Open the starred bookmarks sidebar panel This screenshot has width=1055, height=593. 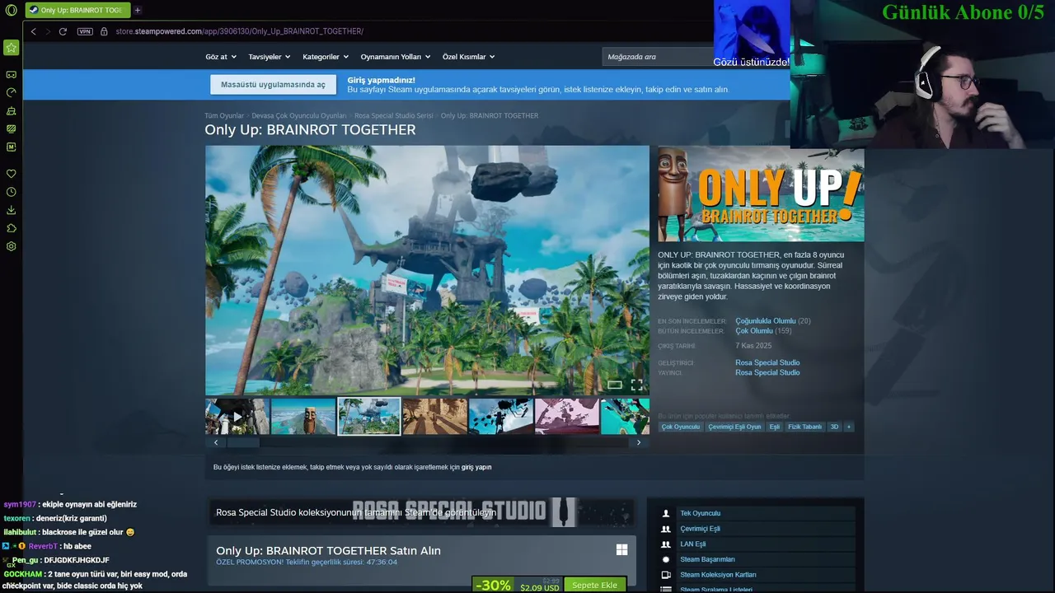(12, 48)
